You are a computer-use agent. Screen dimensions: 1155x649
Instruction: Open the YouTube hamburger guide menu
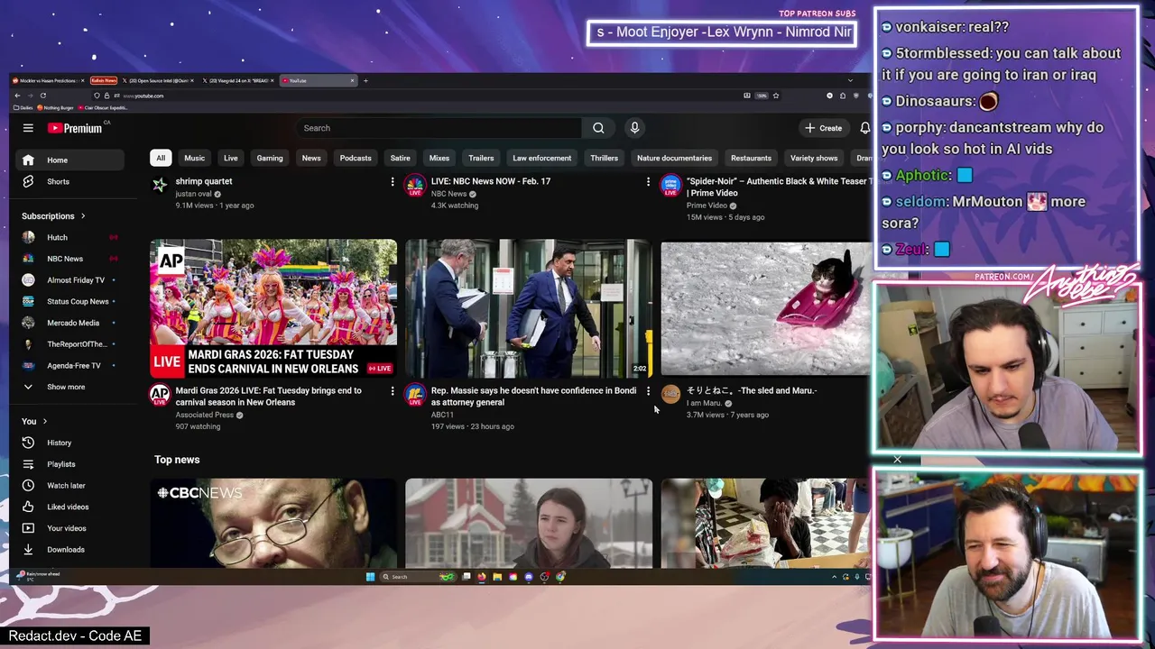(28, 128)
